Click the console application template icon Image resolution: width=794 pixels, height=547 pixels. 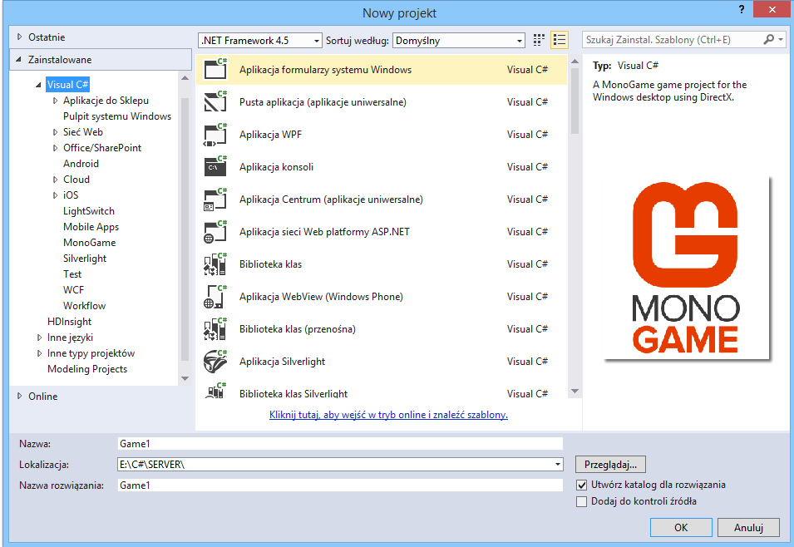pos(215,166)
